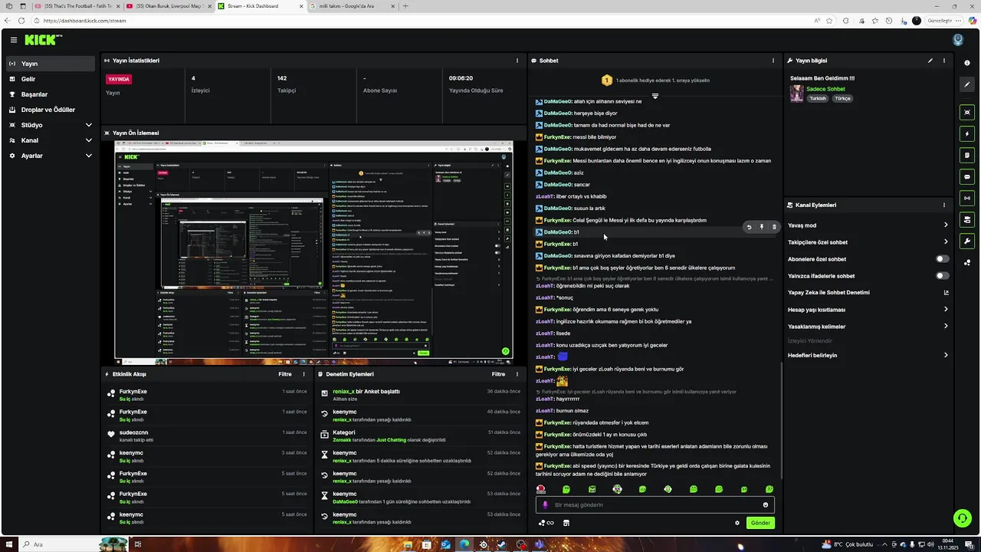Expand Yasaklanmış kelimeler option
981x552 pixels.
click(868, 327)
